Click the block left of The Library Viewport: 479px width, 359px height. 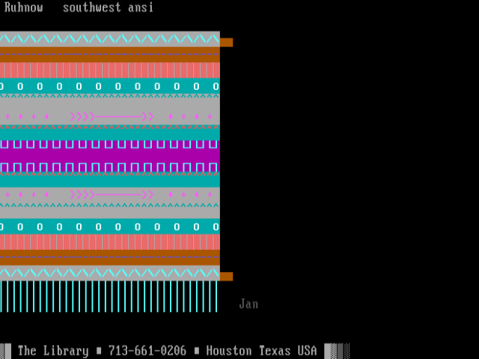click(7, 351)
